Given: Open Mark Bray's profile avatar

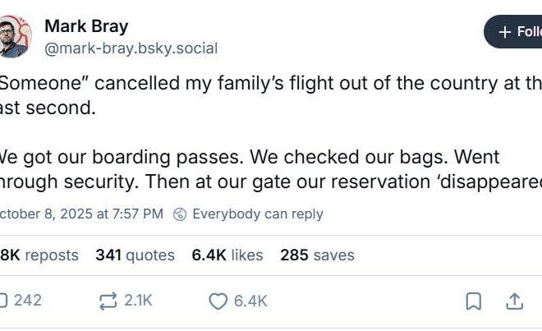Looking at the screenshot, I should [x=11, y=37].
